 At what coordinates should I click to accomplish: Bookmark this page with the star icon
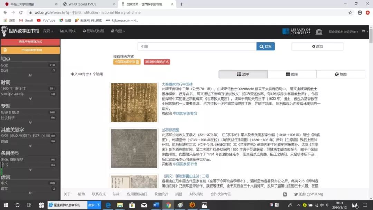[x=350, y=12]
